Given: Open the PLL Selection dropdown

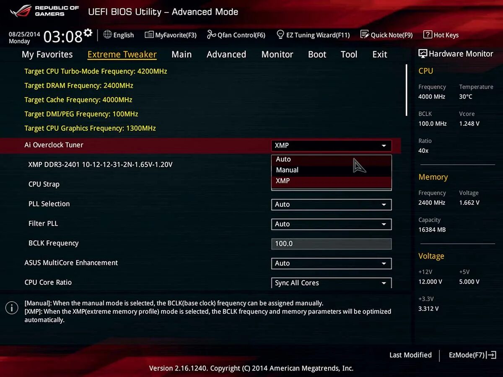Looking at the screenshot, I should pos(331,204).
